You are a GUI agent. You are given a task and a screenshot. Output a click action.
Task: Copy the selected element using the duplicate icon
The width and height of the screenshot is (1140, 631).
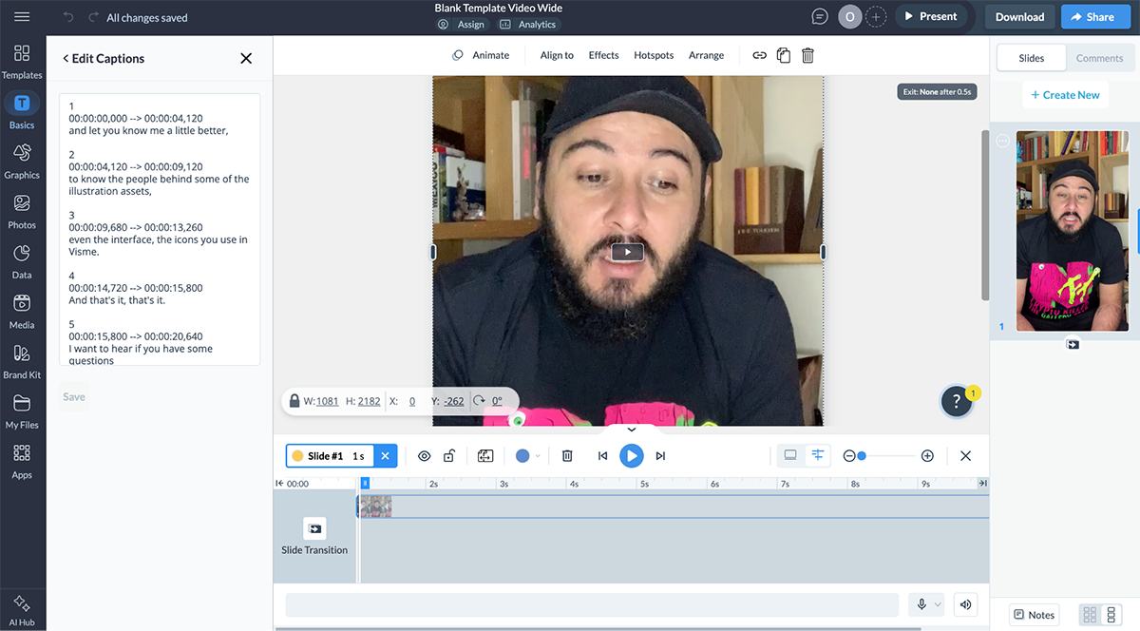click(783, 55)
